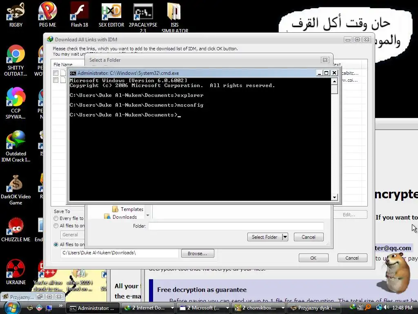The height and width of the screenshot is (314, 418).
Task: Open the Outdated IDM Crack shortcut
Action: point(16,146)
